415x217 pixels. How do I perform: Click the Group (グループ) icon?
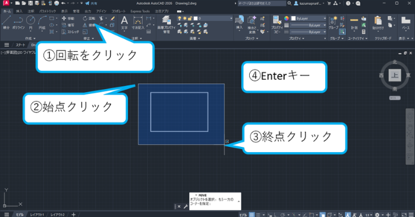pos(333,23)
